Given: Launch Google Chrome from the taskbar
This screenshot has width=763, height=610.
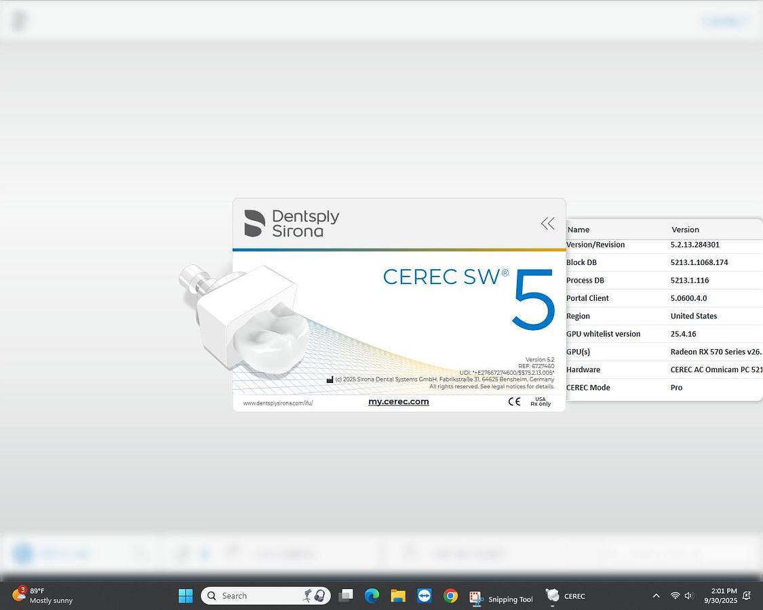Looking at the screenshot, I should coord(451,596).
